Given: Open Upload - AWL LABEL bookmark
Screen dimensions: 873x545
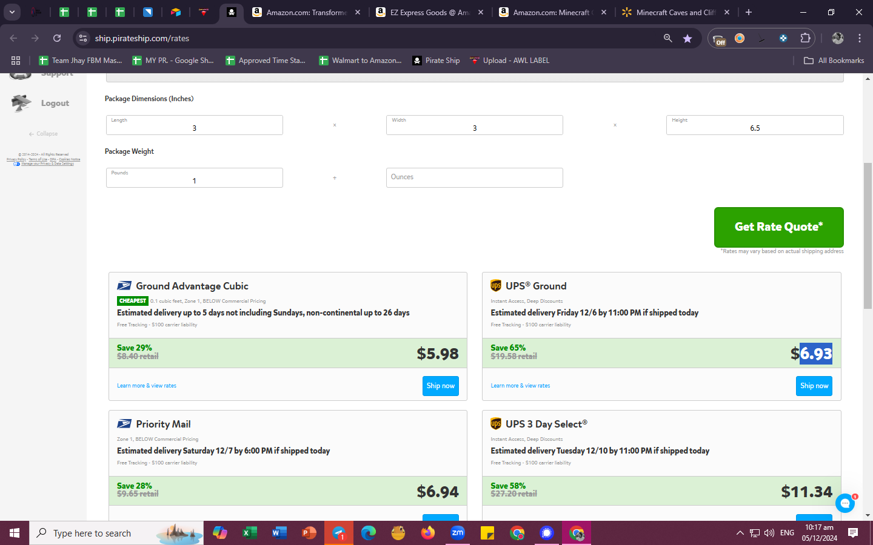Looking at the screenshot, I should 510,61.
